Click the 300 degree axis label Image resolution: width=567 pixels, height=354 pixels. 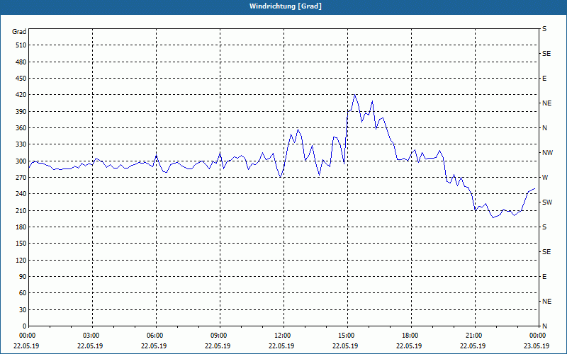(21, 161)
